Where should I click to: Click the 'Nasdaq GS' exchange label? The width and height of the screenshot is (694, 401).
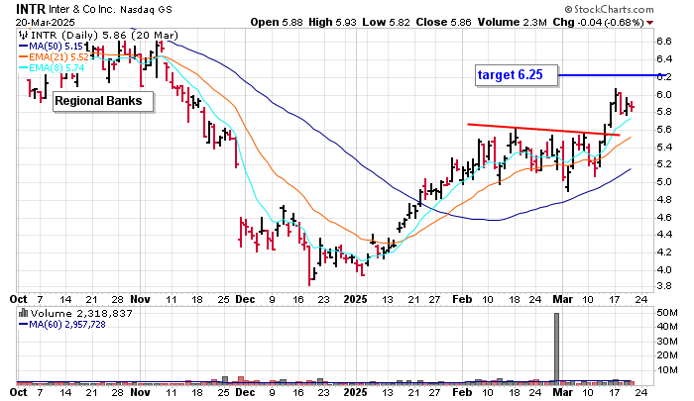pyautogui.click(x=147, y=9)
